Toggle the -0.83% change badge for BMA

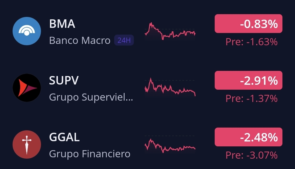pyautogui.click(x=248, y=24)
